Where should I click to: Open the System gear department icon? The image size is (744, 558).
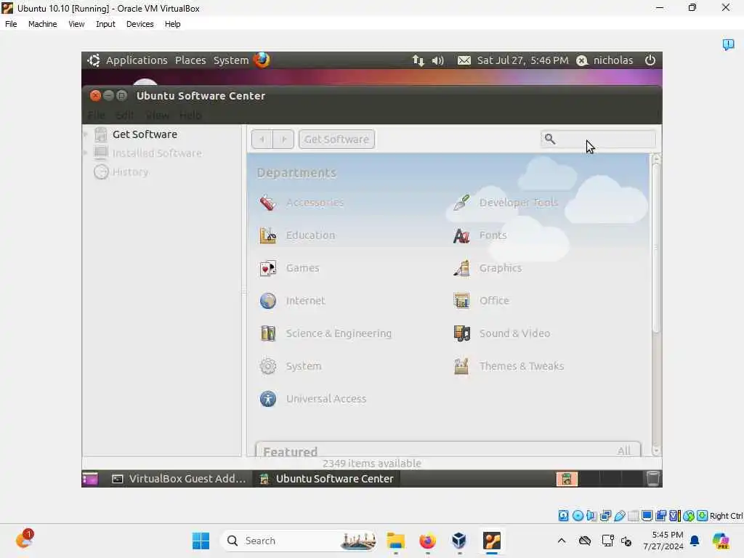click(x=268, y=366)
